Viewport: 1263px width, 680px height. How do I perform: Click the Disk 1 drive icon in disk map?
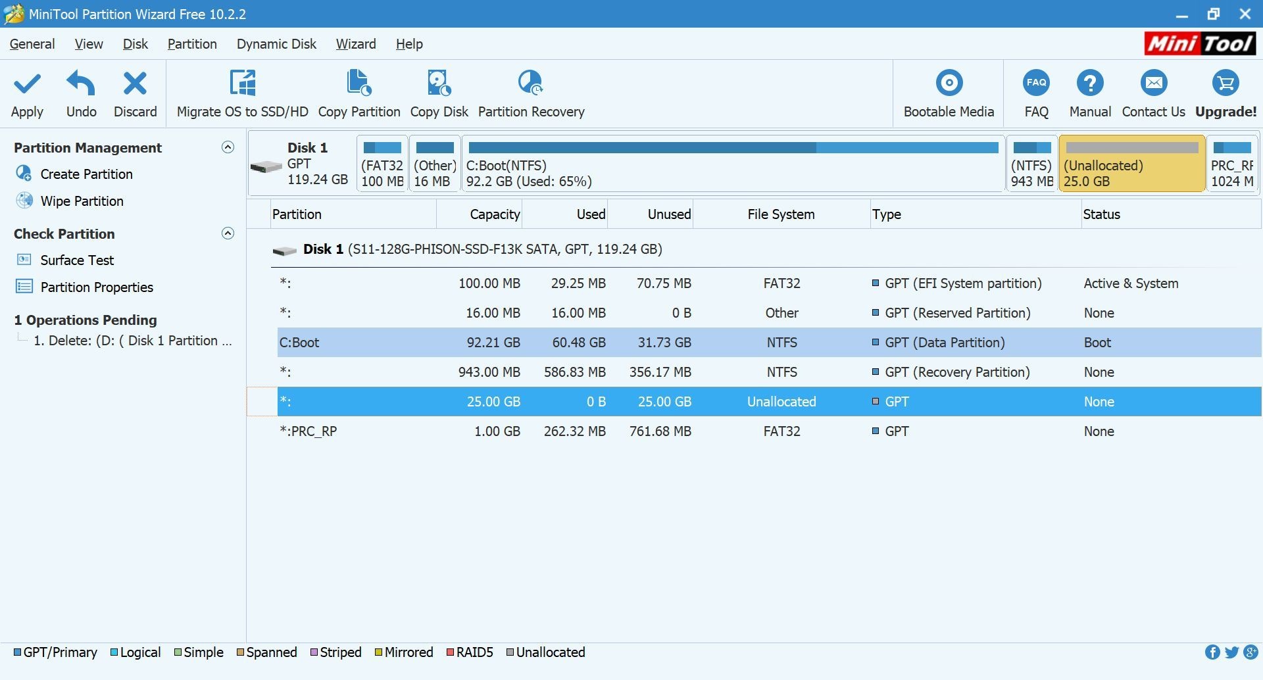pos(266,166)
